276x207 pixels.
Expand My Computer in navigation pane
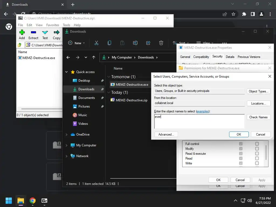67,145
